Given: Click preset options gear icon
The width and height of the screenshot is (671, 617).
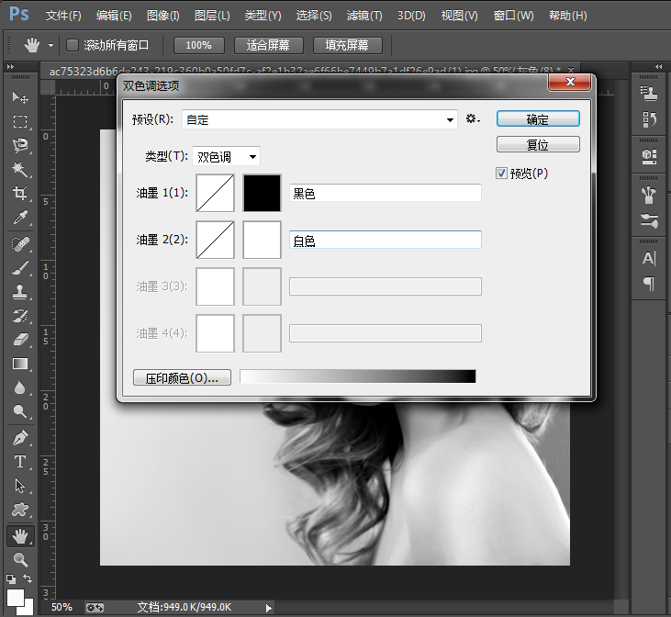Looking at the screenshot, I should tap(473, 119).
